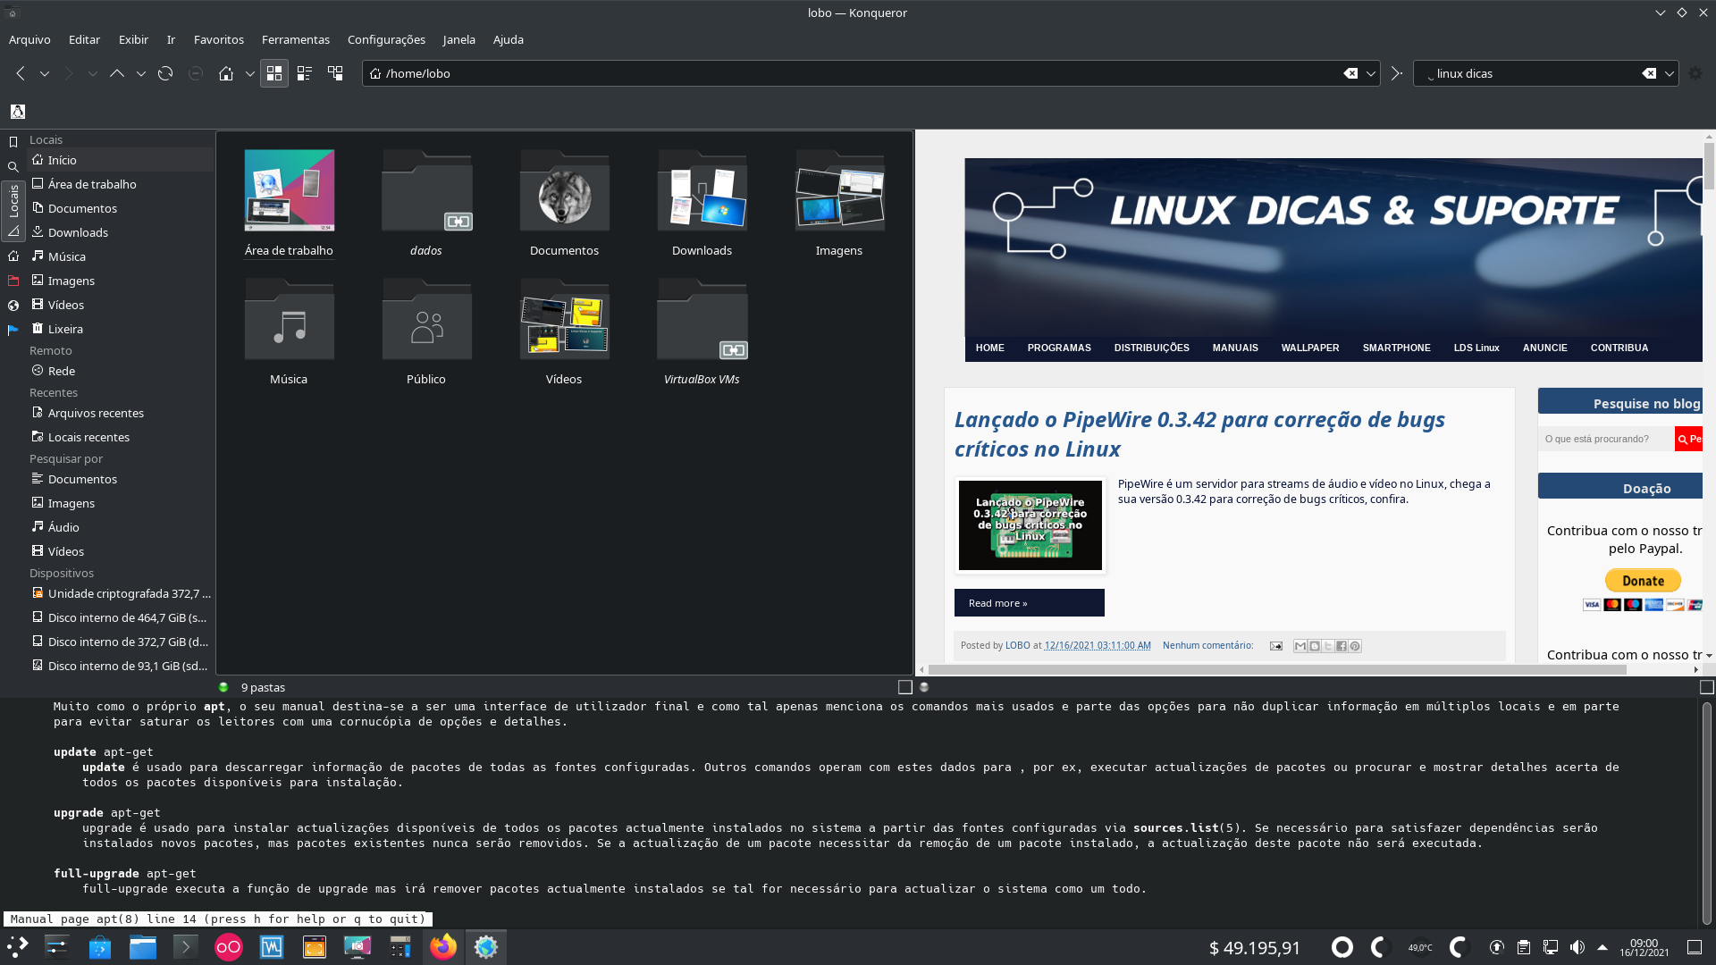
Task: Open the Área de trabalho folder thumbnail
Action: [290, 190]
